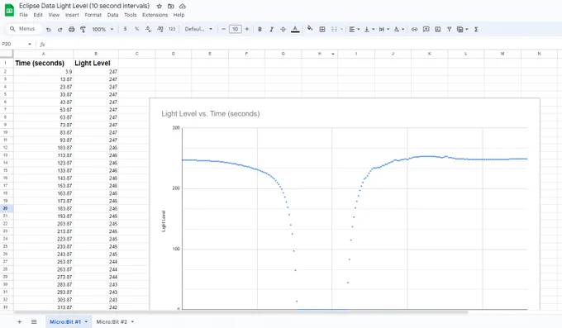This screenshot has width=562, height=328.
Task: Open the Help menu
Action: 179,15
